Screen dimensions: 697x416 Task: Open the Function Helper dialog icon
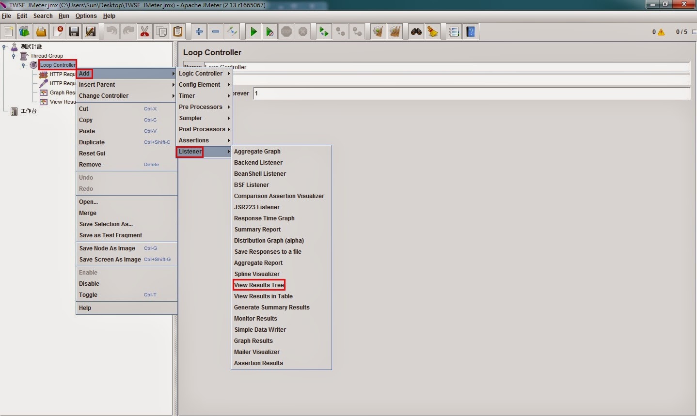point(454,31)
